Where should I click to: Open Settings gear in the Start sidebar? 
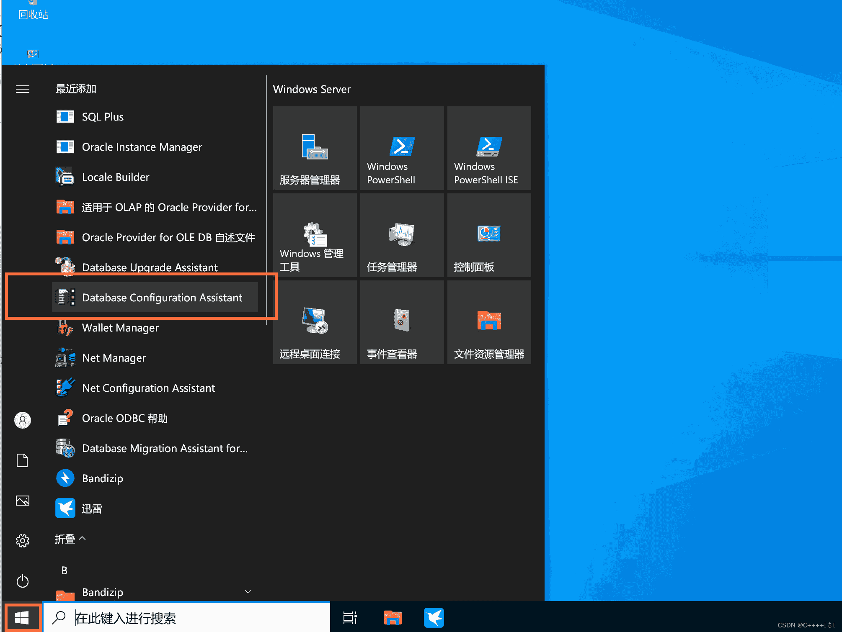23,540
